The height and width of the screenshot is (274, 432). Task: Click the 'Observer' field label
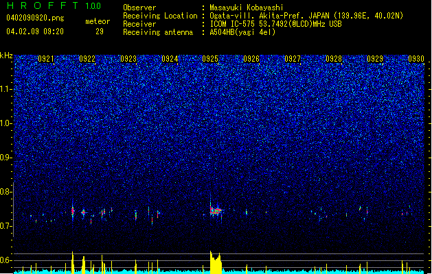[x=139, y=8]
